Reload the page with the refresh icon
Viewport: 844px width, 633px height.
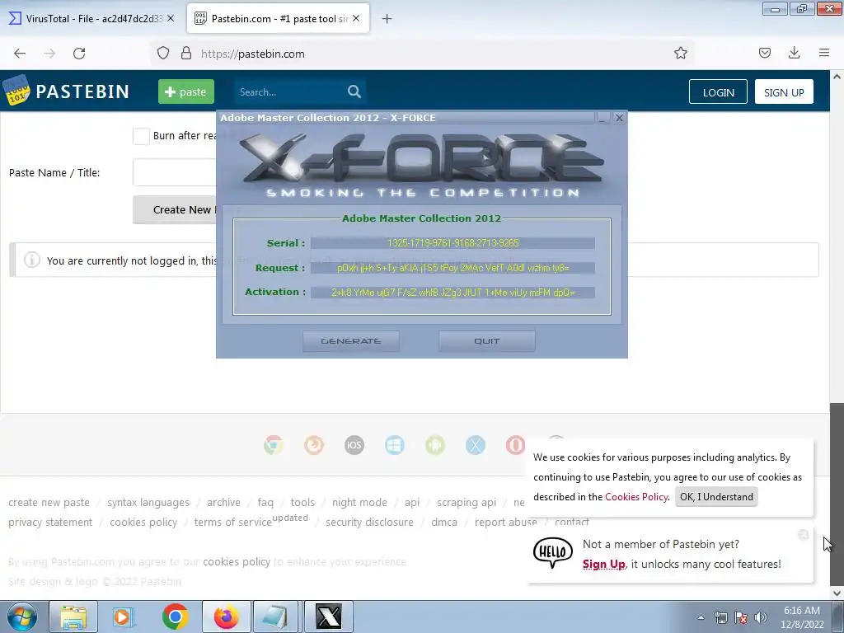click(x=79, y=54)
